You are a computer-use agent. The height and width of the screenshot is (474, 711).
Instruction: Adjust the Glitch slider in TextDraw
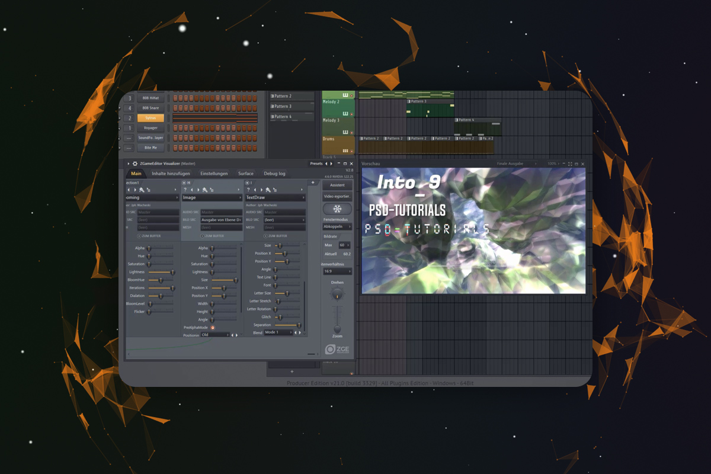(287, 317)
